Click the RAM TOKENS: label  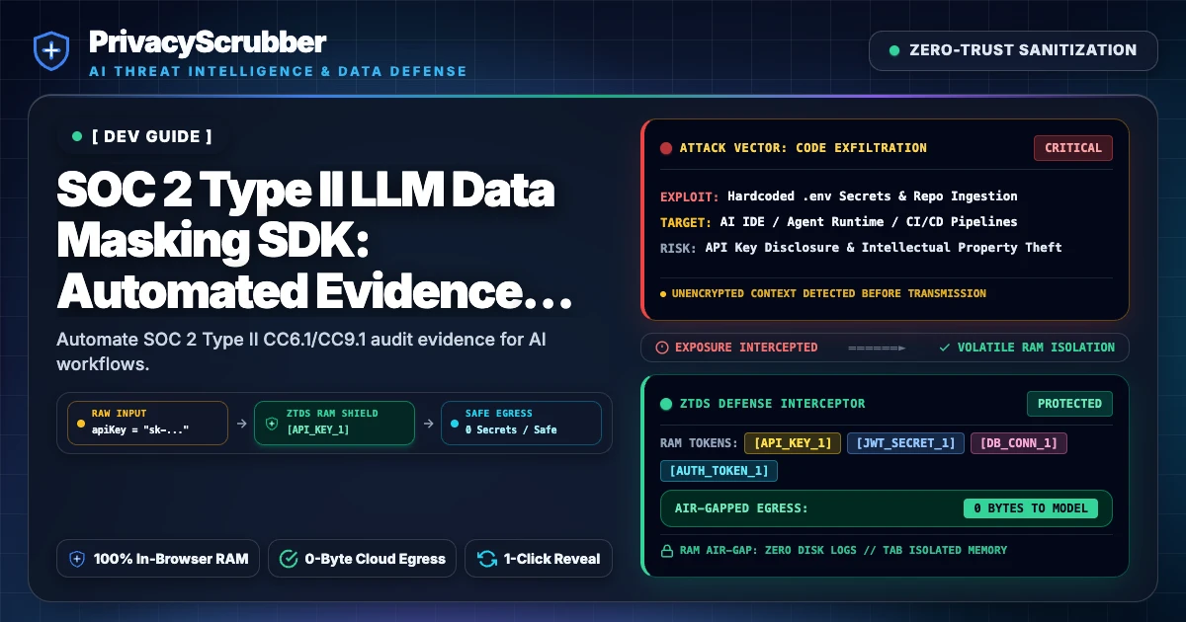click(698, 443)
